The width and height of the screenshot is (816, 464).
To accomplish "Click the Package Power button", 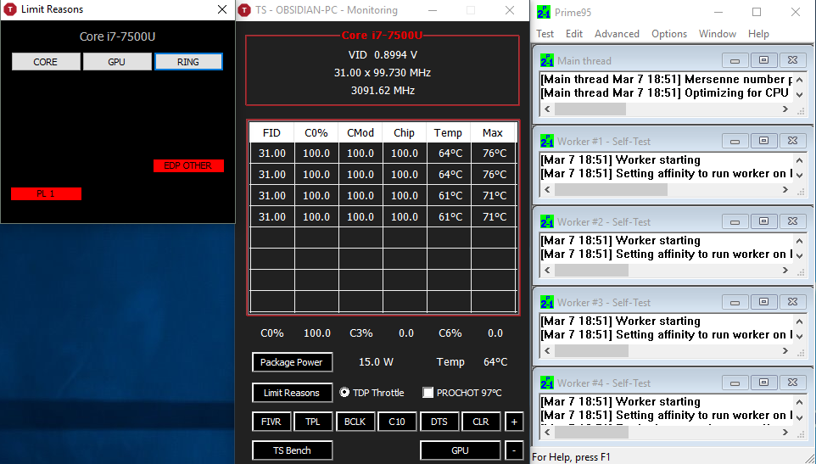I will (292, 362).
